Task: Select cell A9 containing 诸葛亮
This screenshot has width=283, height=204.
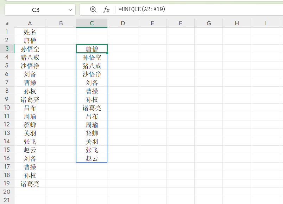Action: click(30, 99)
